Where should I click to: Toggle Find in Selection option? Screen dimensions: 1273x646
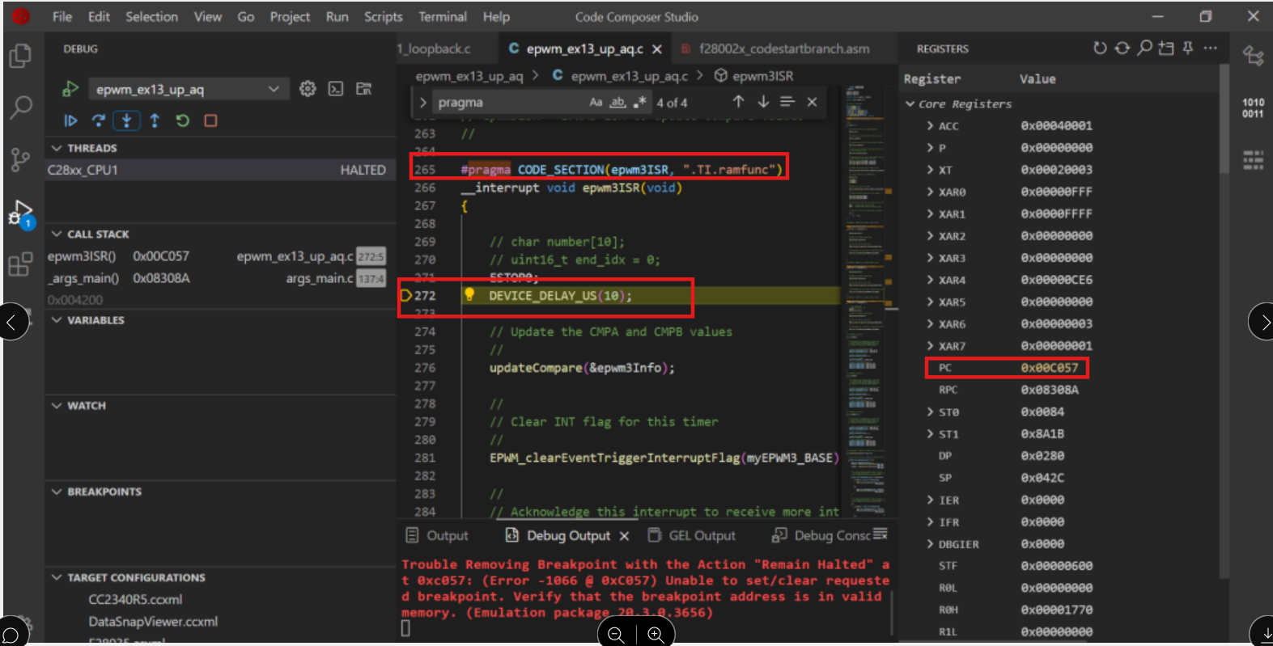(787, 102)
